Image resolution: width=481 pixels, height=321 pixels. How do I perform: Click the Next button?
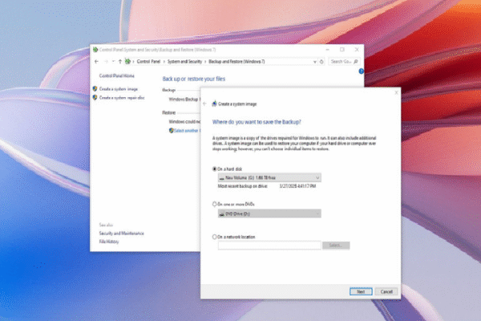[x=361, y=291]
